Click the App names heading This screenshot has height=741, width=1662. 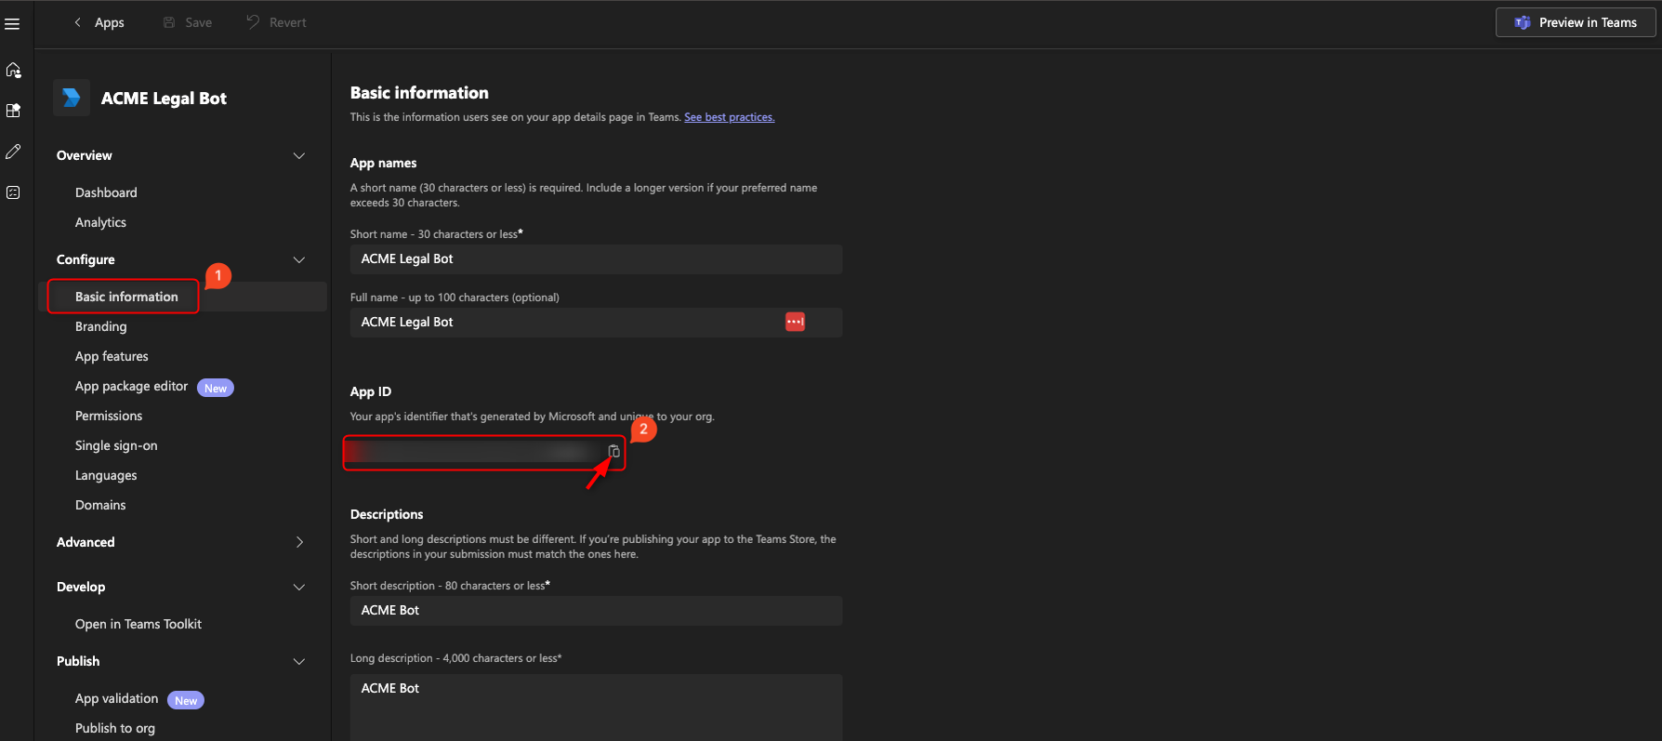coord(383,163)
